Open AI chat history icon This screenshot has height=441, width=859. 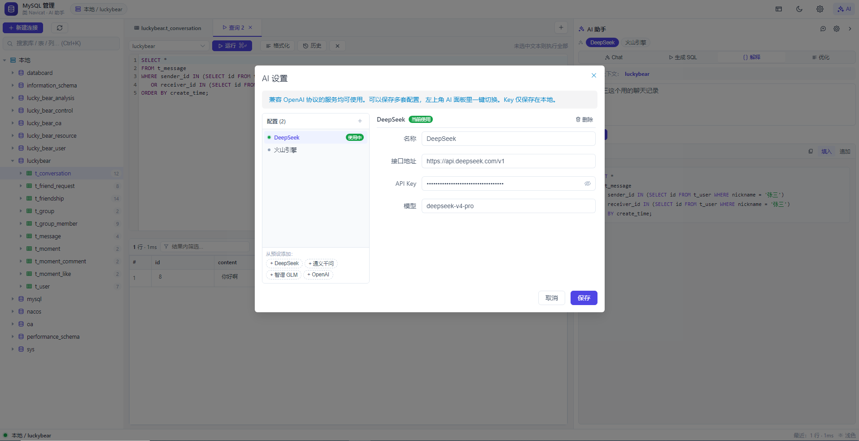[823, 29]
